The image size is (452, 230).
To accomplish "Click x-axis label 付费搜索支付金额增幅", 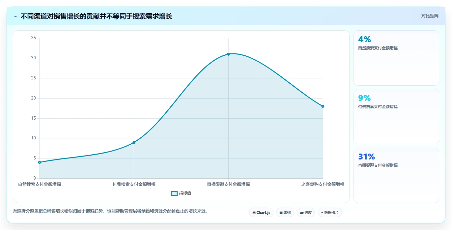I will (x=134, y=184).
